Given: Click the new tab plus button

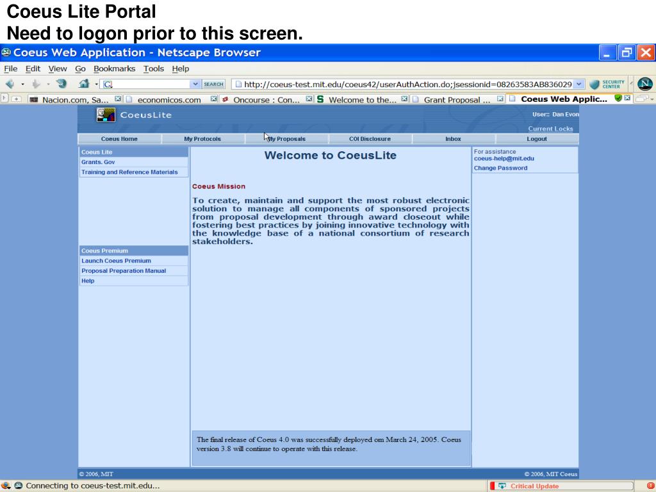Looking at the screenshot, I should pyautogui.click(x=16, y=99).
